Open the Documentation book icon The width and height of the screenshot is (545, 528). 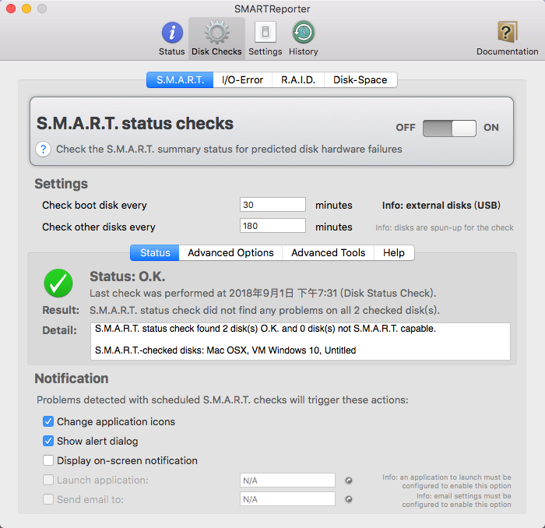point(507,32)
